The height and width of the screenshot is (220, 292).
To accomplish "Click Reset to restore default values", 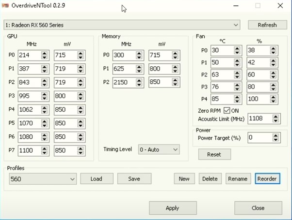I will pyautogui.click(x=214, y=155).
